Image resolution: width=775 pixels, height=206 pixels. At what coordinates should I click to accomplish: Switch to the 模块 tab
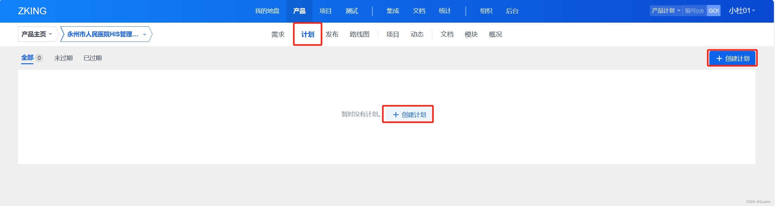click(471, 34)
